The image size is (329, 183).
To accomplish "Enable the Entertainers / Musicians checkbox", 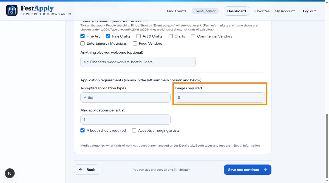I will [x=83, y=43].
